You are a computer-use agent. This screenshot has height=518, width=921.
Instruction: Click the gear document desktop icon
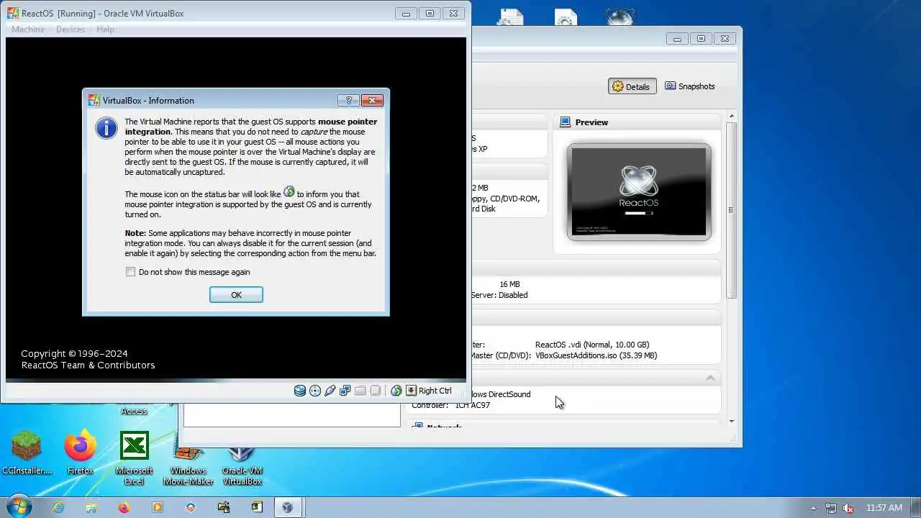click(566, 17)
